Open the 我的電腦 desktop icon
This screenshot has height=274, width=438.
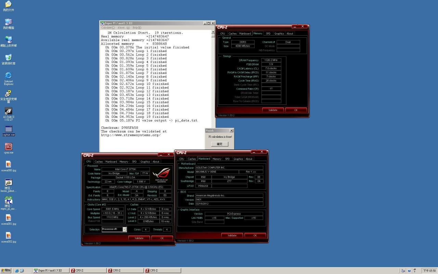(8, 24)
